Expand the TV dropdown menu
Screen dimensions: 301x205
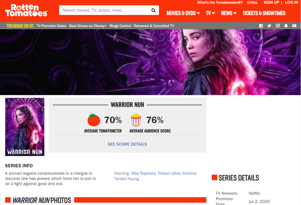tap(210, 13)
